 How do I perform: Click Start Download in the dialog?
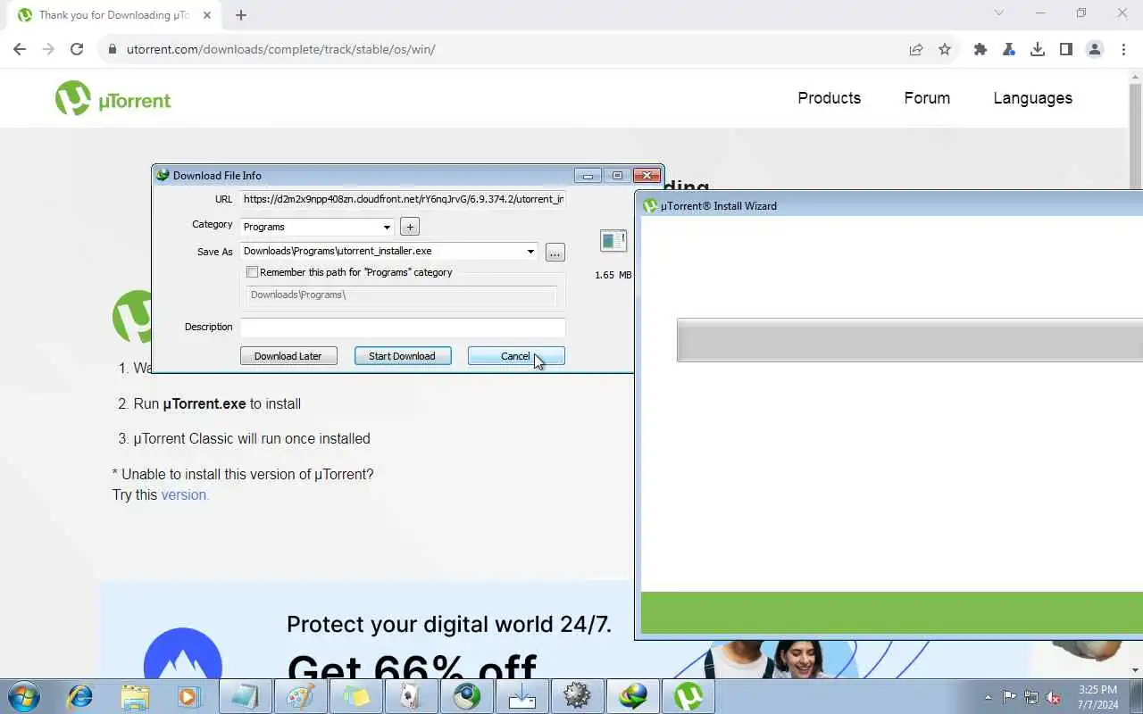[402, 356]
